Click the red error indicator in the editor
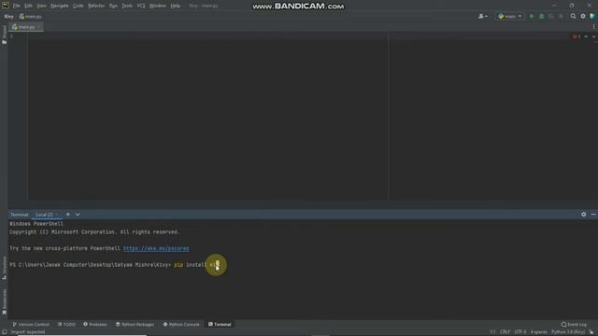The image size is (598, 336). click(x=577, y=36)
